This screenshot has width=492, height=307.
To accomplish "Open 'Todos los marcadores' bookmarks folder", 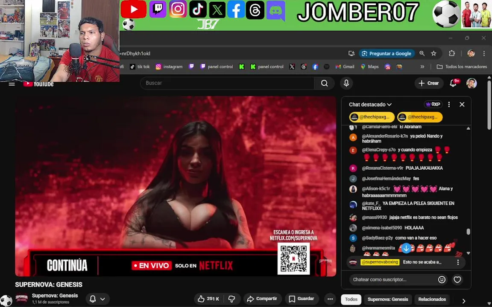I will pos(462,67).
